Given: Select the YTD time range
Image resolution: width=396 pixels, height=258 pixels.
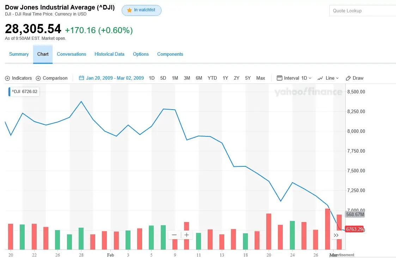Looking at the screenshot, I should coord(212,78).
